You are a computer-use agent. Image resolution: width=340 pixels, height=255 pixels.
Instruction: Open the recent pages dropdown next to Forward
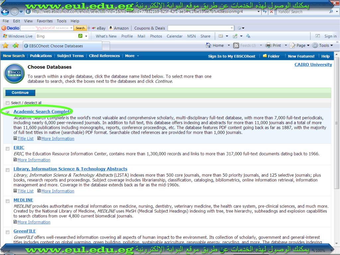click(x=21, y=12)
